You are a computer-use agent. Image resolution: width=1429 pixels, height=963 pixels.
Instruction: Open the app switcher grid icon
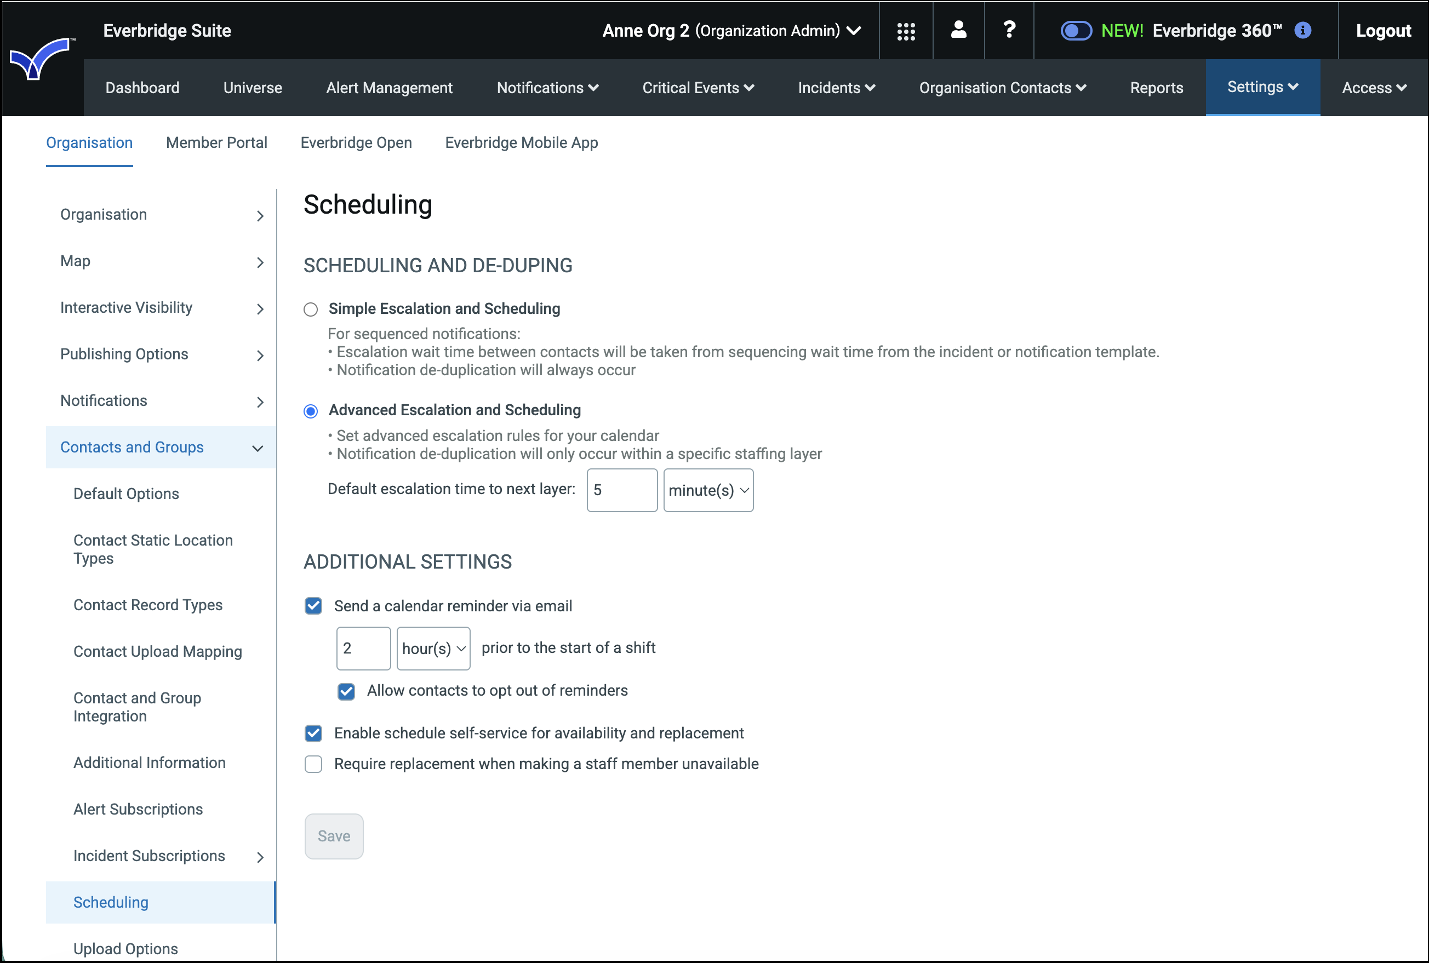pyautogui.click(x=906, y=31)
